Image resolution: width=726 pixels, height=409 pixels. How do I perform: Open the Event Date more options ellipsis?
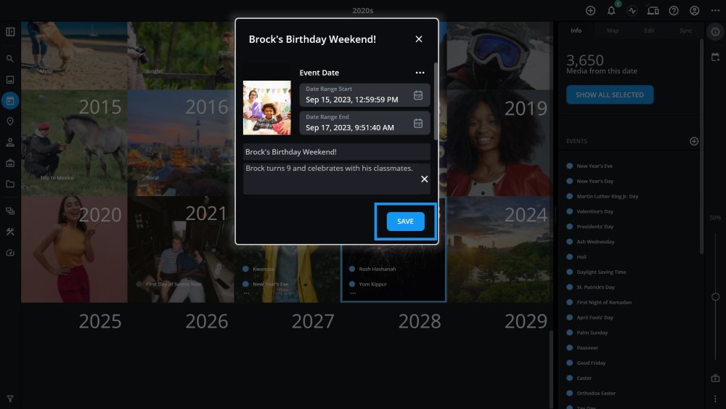420,73
